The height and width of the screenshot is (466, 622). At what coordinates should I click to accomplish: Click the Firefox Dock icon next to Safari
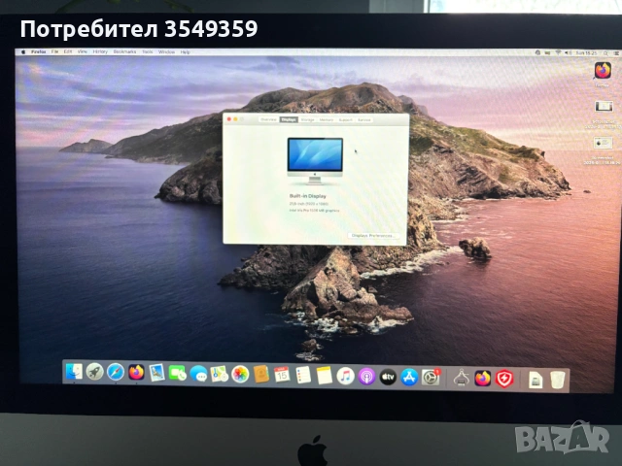[x=136, y=373]
